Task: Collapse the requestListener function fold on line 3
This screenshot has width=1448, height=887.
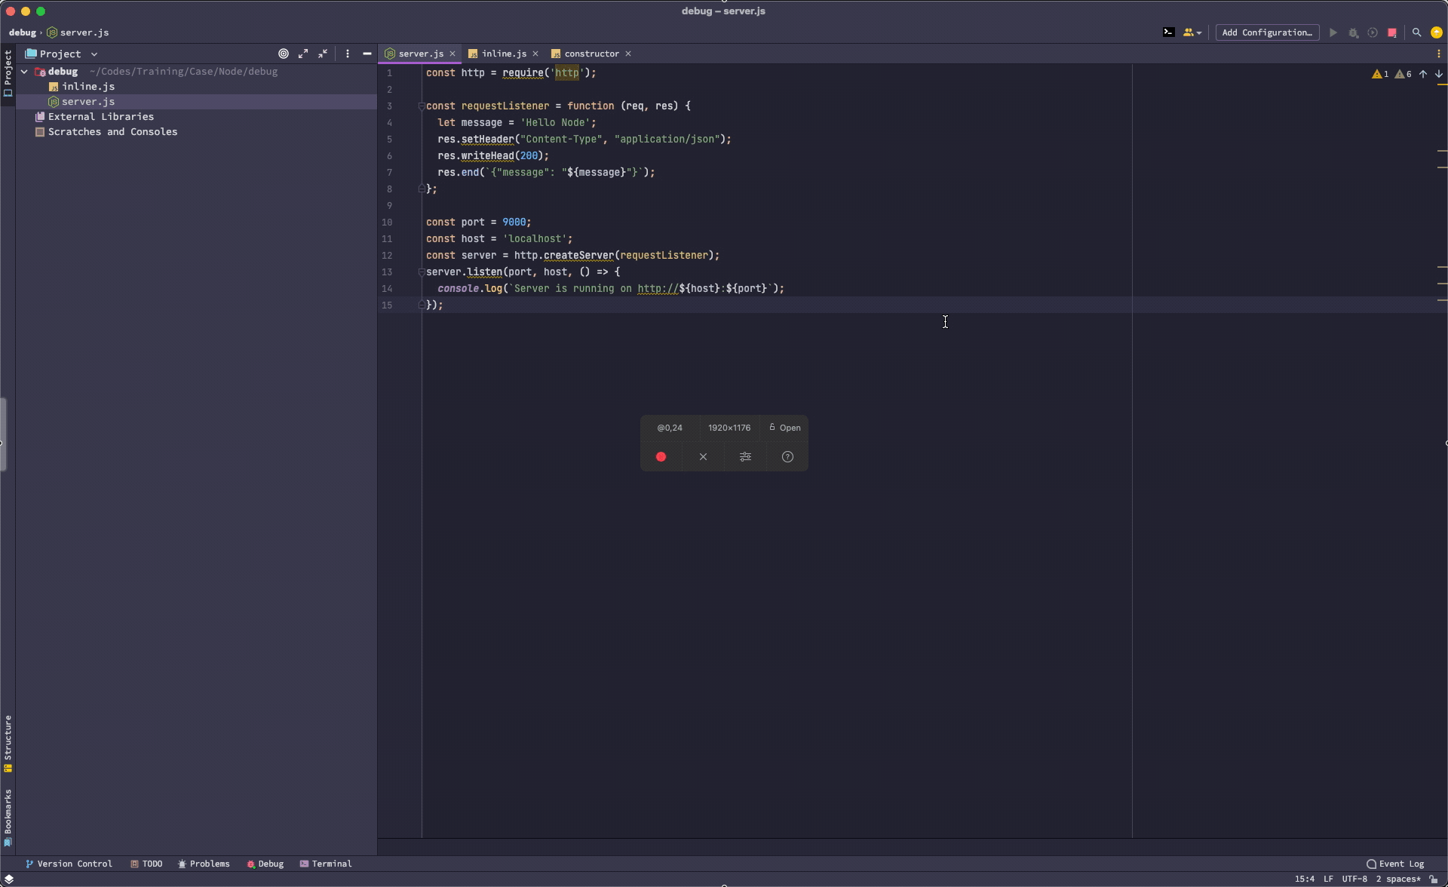Action: [x=421, y=106]
